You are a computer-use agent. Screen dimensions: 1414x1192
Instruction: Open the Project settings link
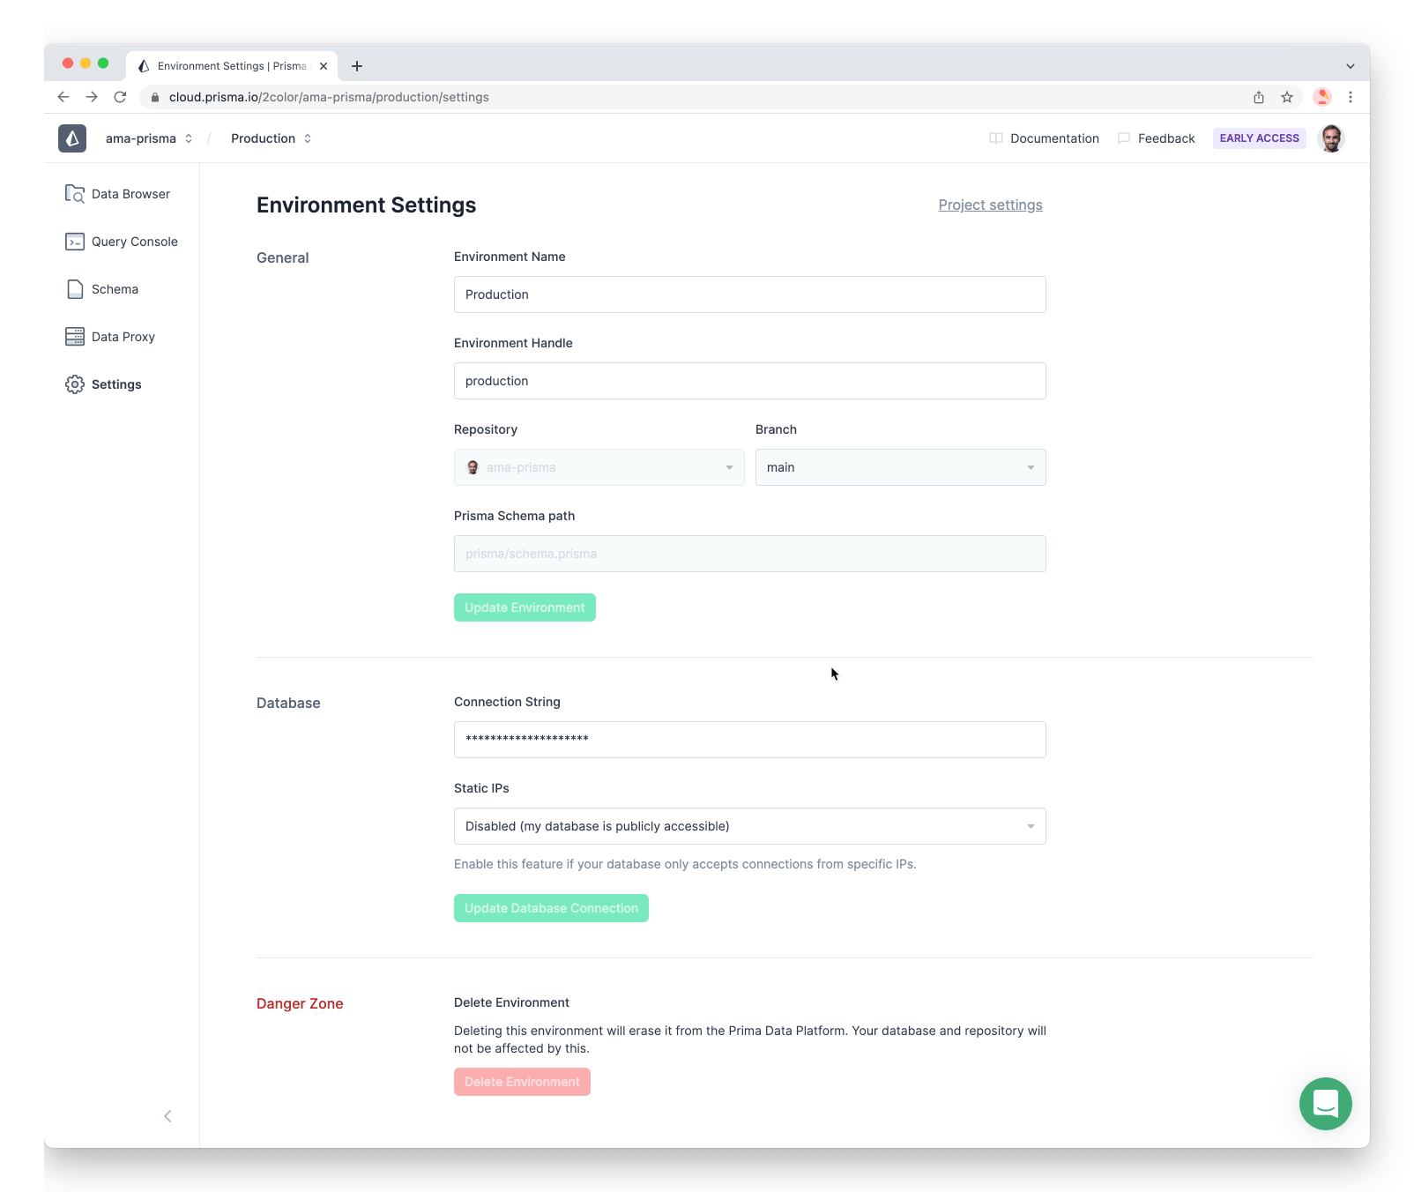(990, 205)
